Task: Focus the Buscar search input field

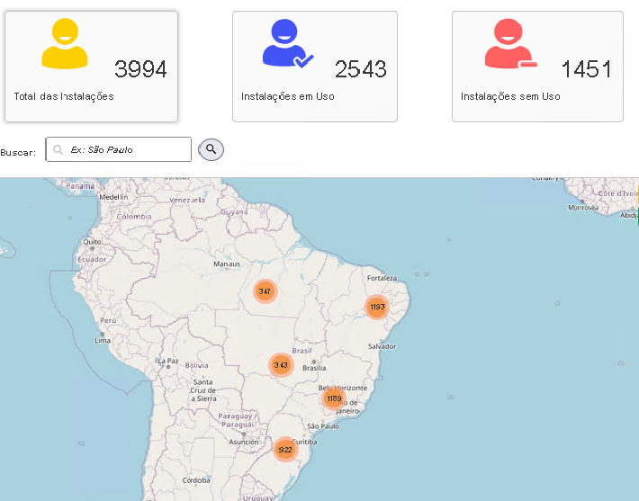Action: click(x=118, y=149)
